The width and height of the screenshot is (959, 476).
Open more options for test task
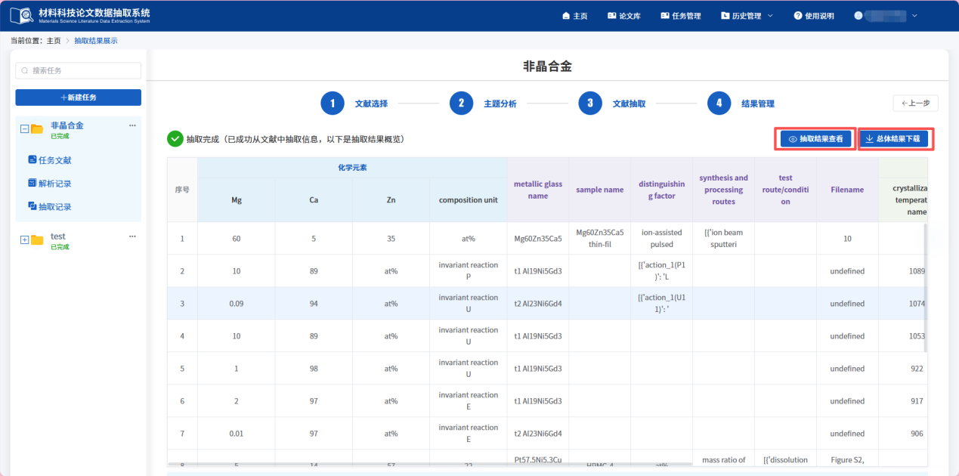(132, 236)
